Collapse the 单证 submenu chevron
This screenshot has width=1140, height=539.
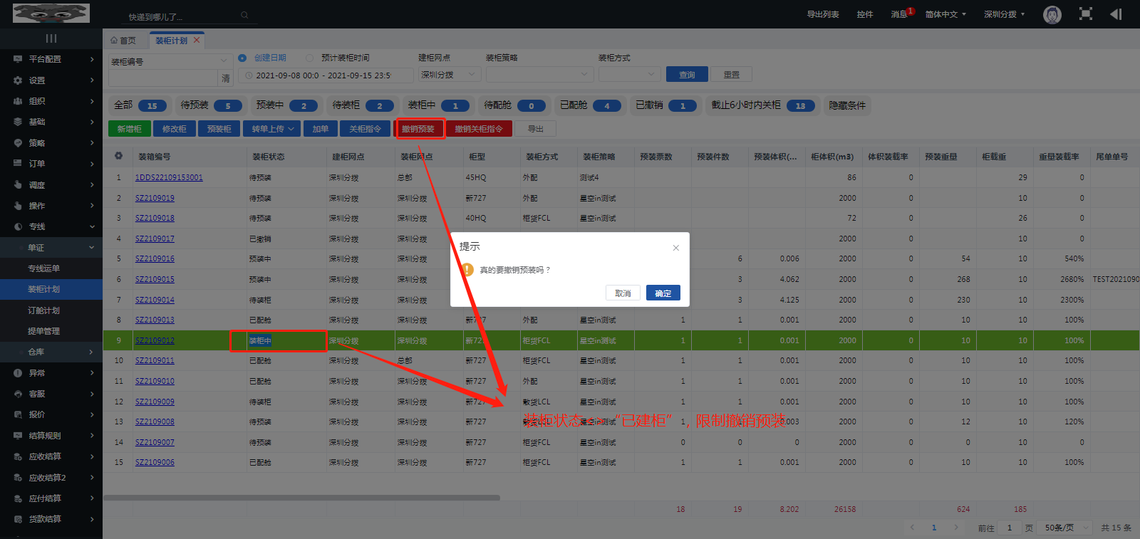[x=92, y=248]
